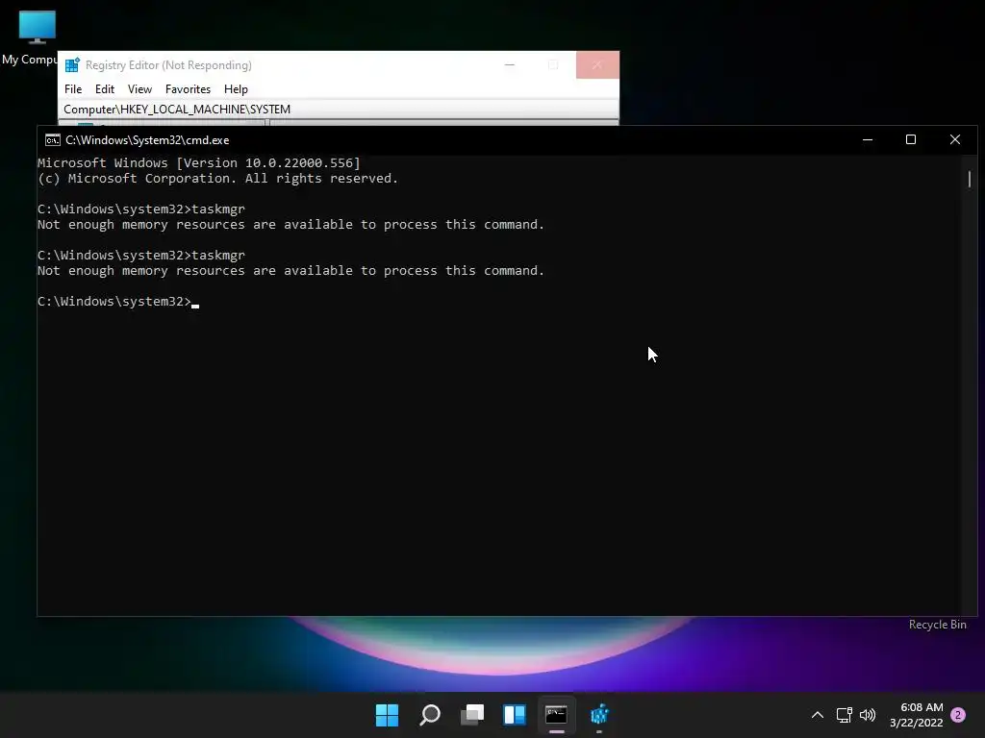
Task: Select the Registry Editor taskbar icon
Action: (599, 715)
